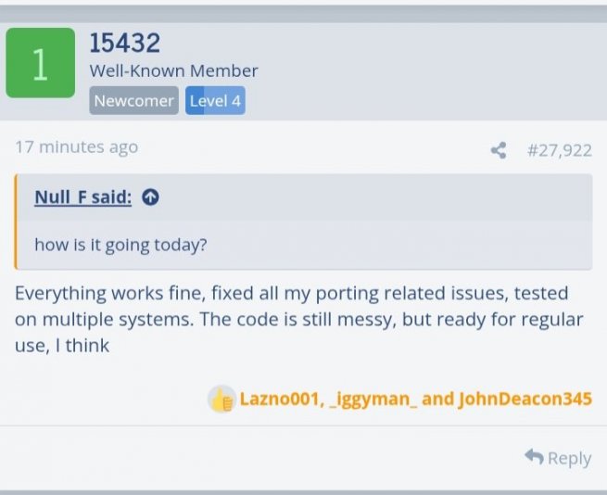Click the "17 minutes ago" timestamp
This screenshot has width=607, height=495.
pyautogui.click(x=76, y=146)
